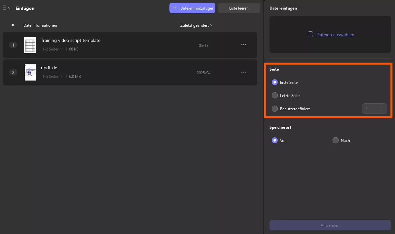Choose the Benutzerdefiniert page option
Image resolution: width=395 pixels, height=234 pixels.
274,109
